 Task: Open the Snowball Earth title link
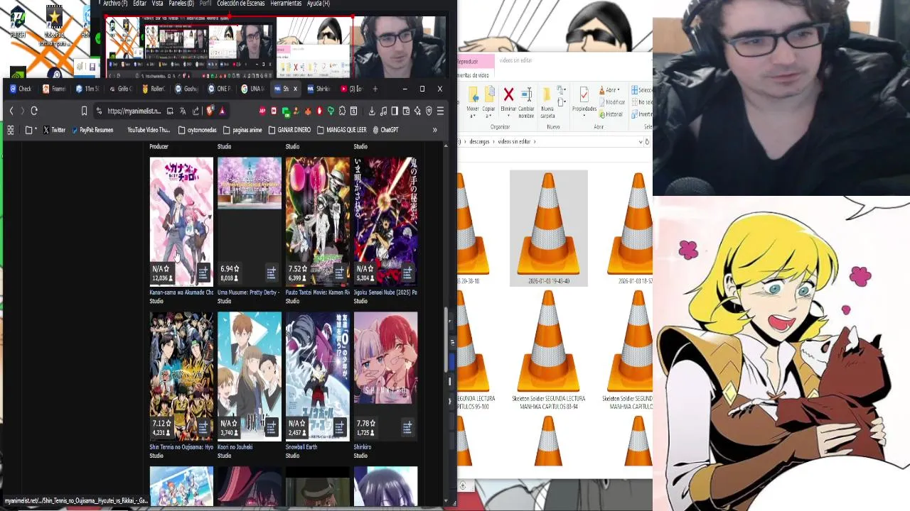pos(301,447)
